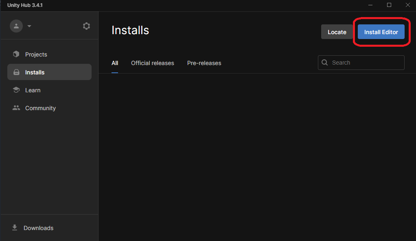Switch to the Official releases tab
416x241 pixels.
point(152,63)
